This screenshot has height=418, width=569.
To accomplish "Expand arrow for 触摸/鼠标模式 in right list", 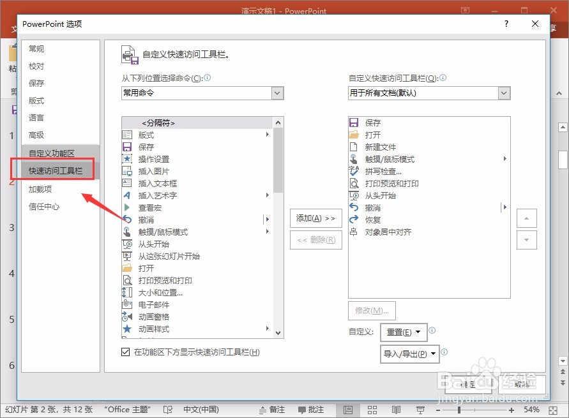I will tap(505, 159).
